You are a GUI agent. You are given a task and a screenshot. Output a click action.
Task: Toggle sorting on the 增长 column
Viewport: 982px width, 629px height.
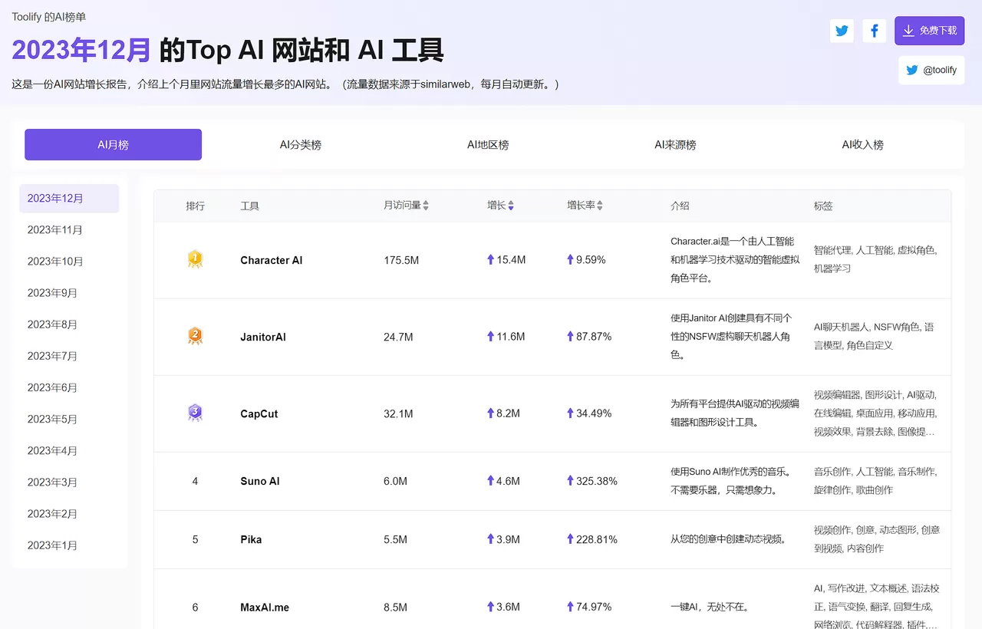512,205
